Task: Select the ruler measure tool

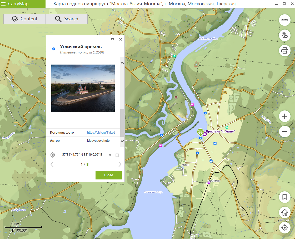Action: point(284,20)
